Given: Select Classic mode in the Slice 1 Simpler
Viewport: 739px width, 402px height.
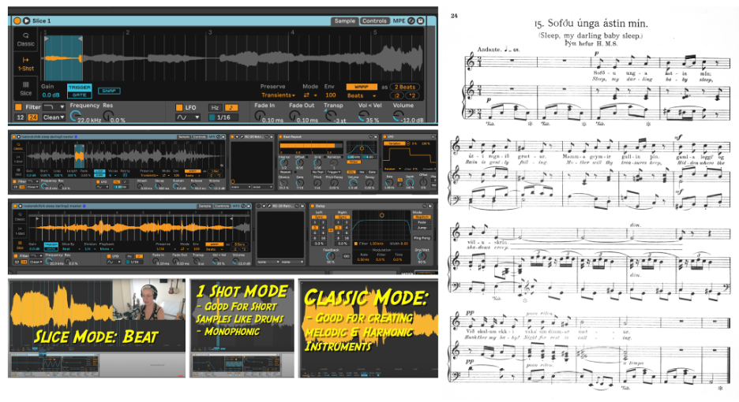Looking at the screenshot, I should 26,39.
